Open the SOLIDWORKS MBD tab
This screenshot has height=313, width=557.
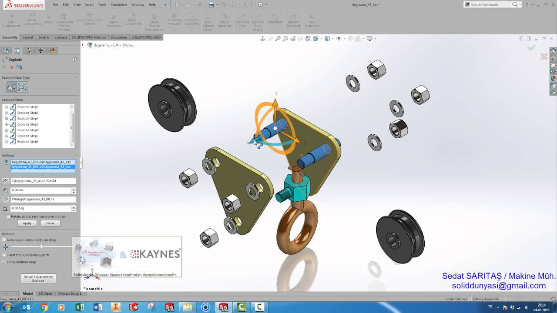click(x=146, y=37)
